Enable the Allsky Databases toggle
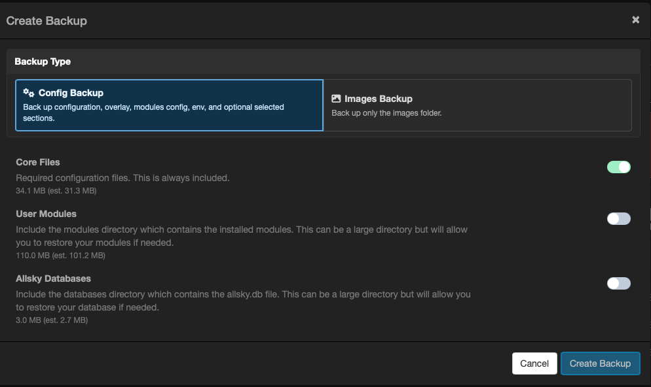Image resolution: width=651 pixels, height=387 pixels. [x=618, y=283]
